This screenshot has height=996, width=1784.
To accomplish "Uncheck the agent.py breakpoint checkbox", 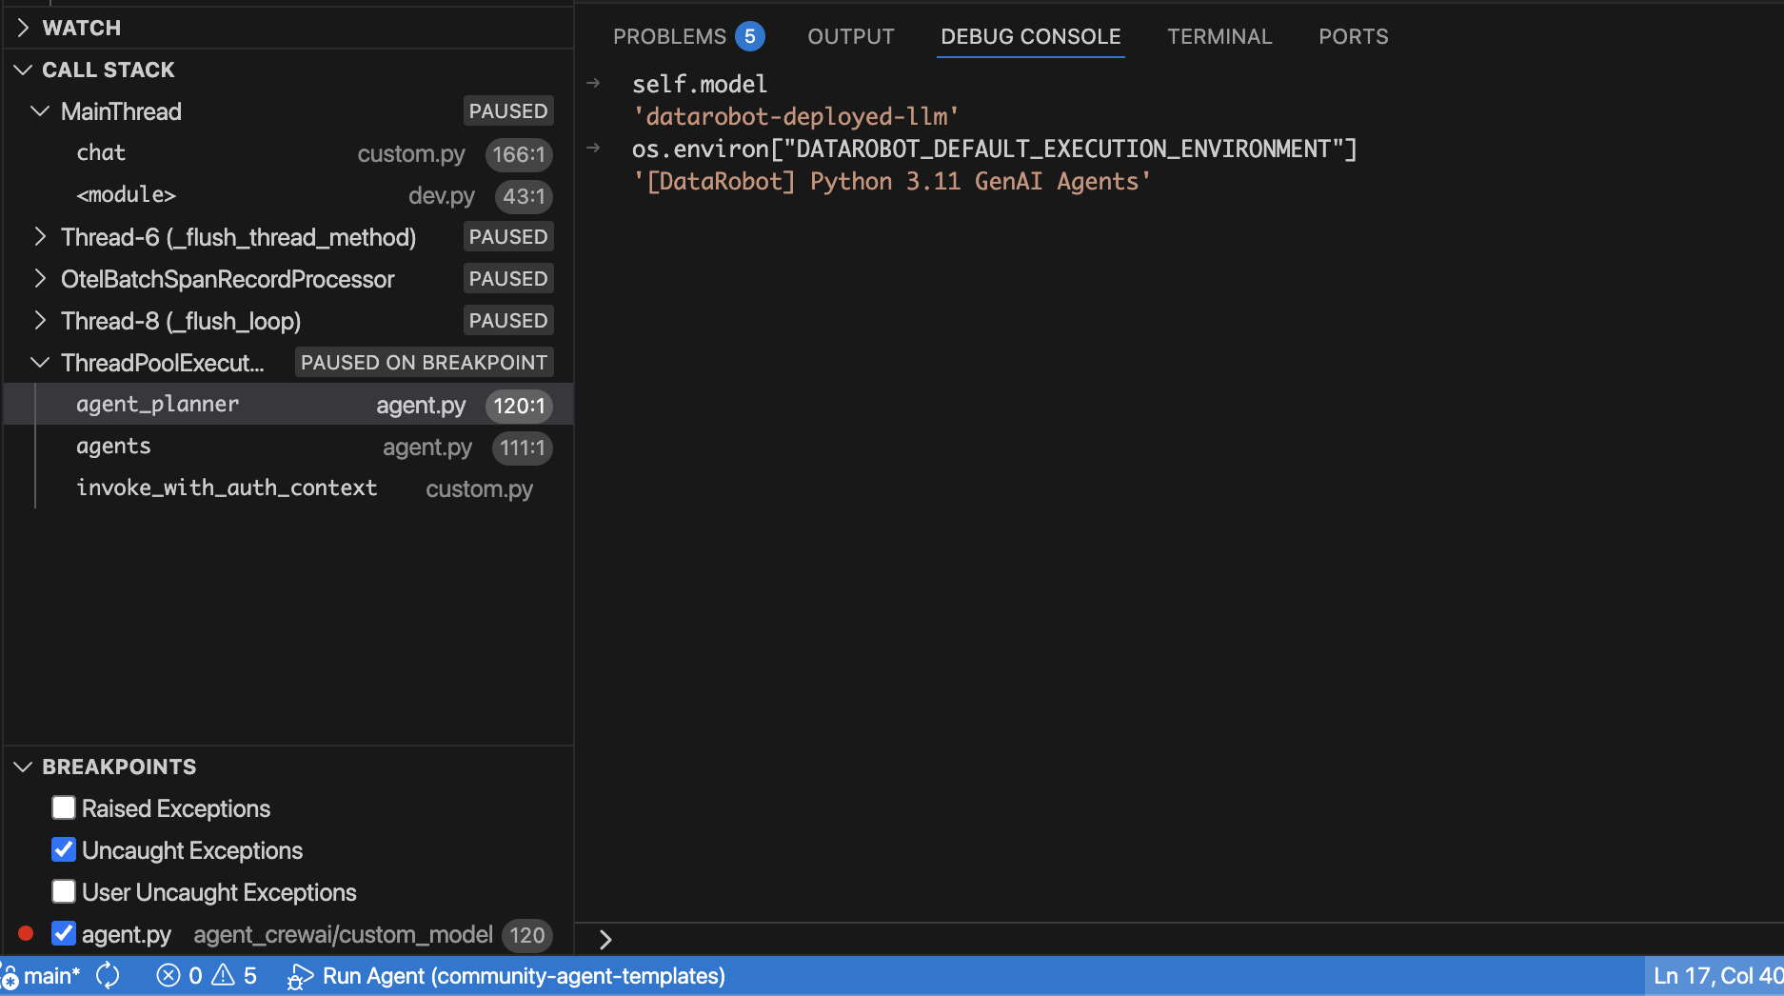I will tap(64, 934).
